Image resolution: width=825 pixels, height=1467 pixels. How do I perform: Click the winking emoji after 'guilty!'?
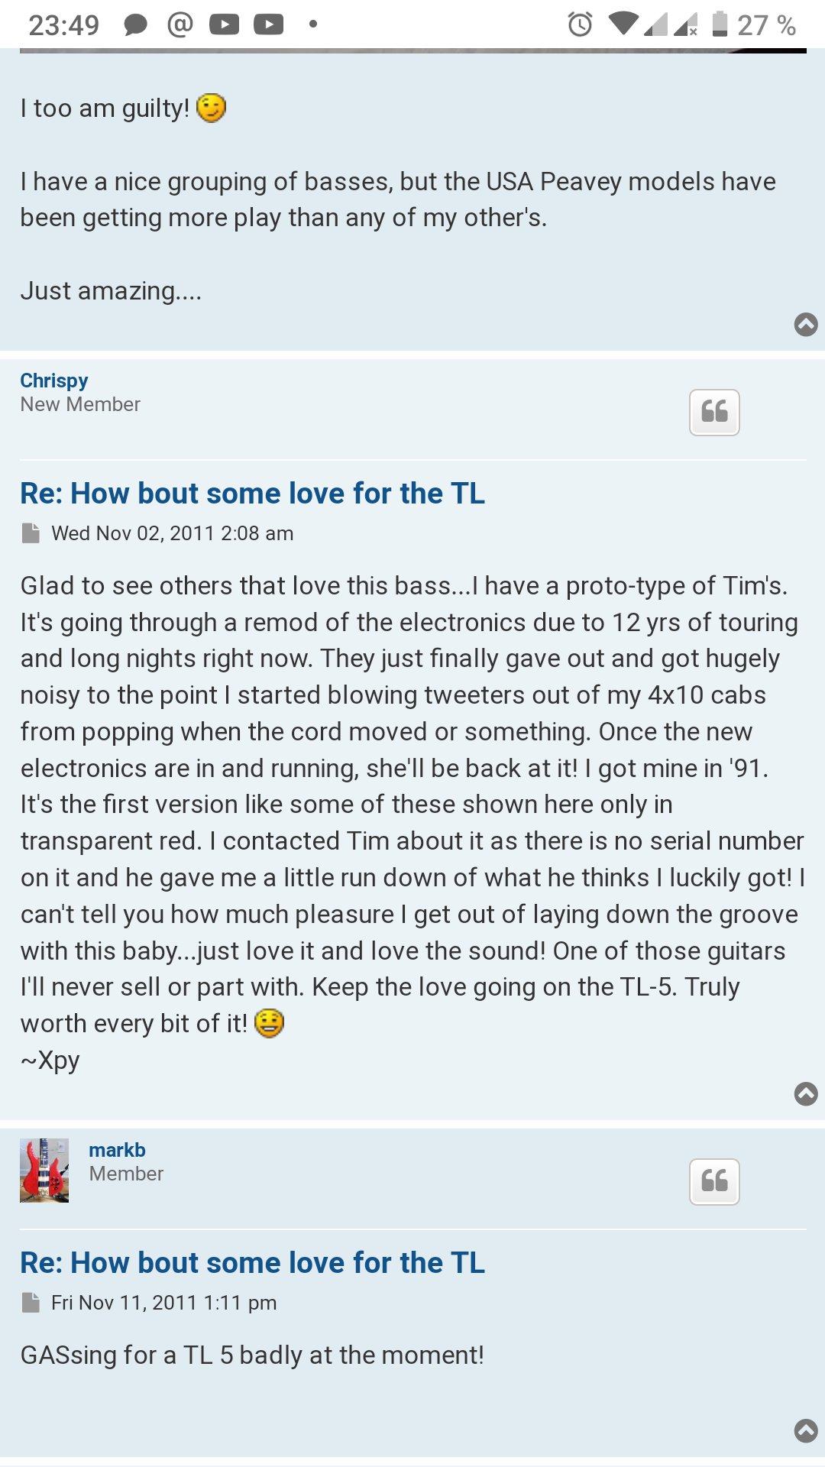pyautogui.click(x=211, y=108)
